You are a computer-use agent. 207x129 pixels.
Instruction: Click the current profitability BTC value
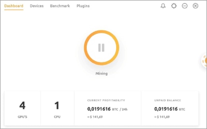(99, 109)
